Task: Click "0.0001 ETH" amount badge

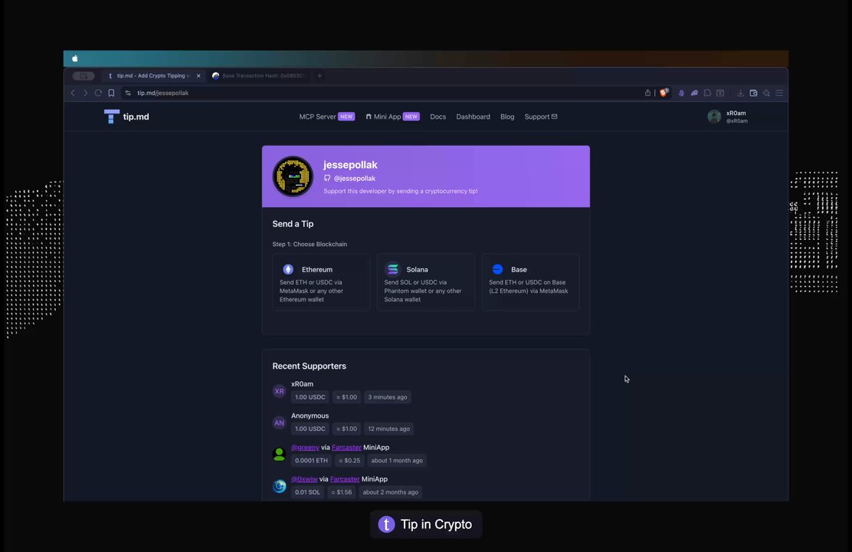Action: click(x=311, y=460)
